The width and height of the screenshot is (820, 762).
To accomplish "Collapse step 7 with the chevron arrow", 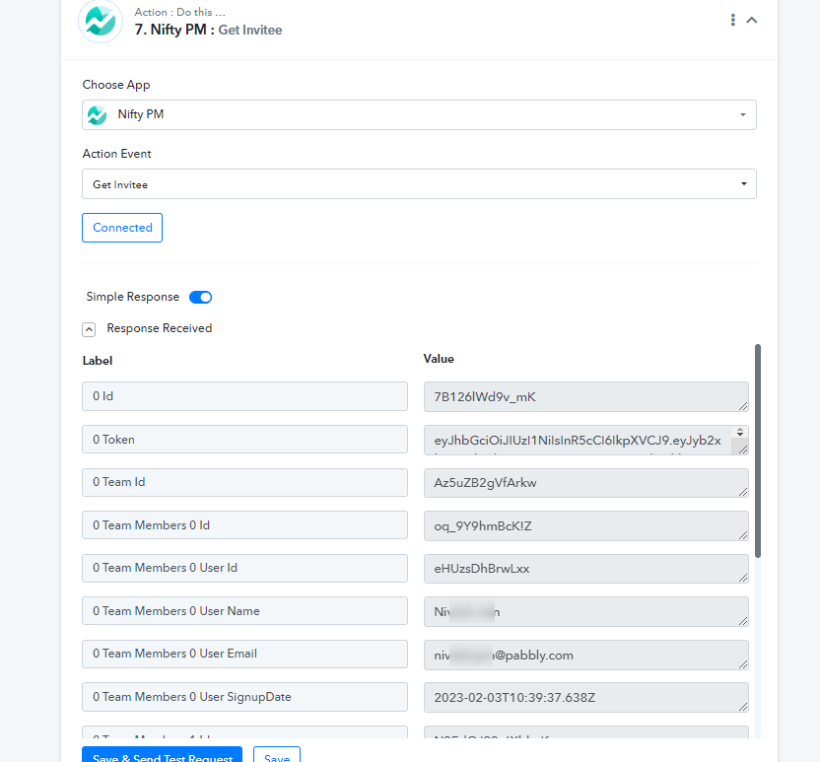I will tap(752, 20).
